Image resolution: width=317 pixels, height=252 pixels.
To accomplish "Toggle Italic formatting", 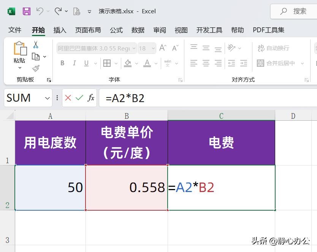I will [74, 63].
